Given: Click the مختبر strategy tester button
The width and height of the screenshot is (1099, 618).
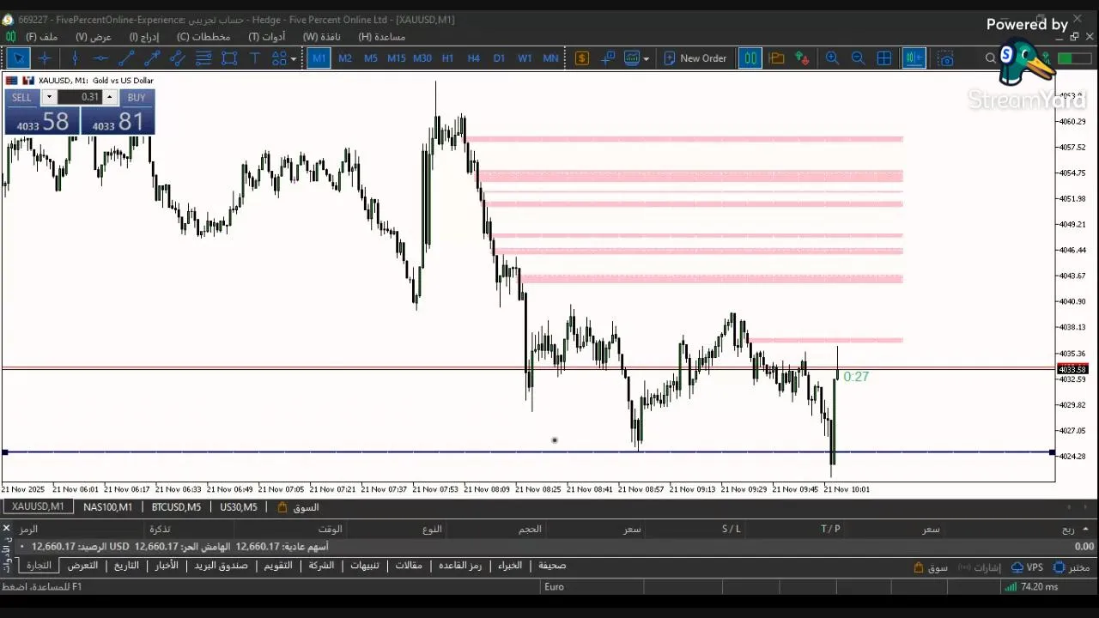Looking at the screenshot, I should pyautogui.click(x=1072, y=567).
